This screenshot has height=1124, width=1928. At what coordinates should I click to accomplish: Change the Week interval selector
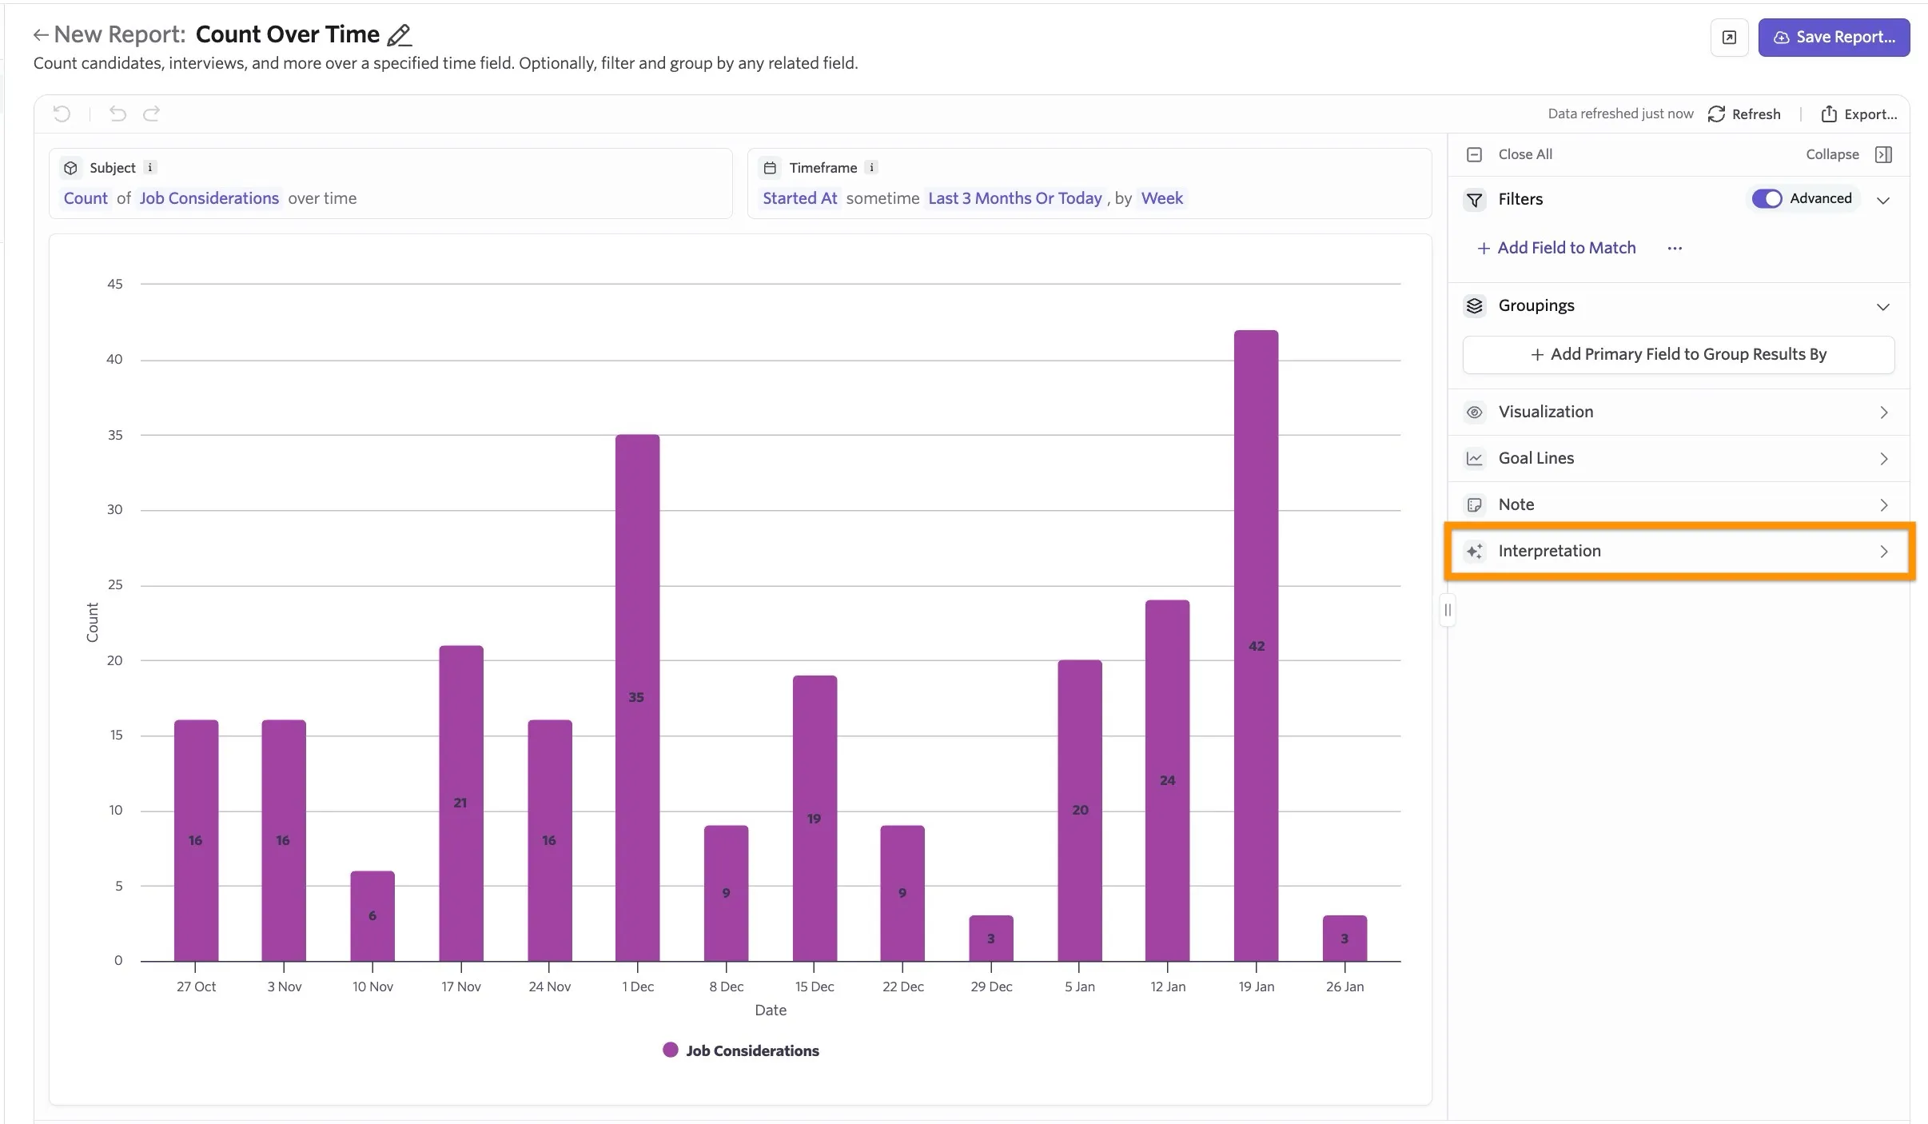(x=1161, y=198)
